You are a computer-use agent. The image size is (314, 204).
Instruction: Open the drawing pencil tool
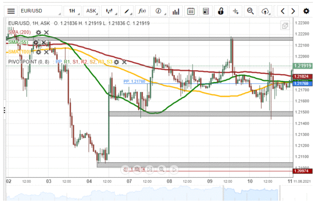coord(127,11)
